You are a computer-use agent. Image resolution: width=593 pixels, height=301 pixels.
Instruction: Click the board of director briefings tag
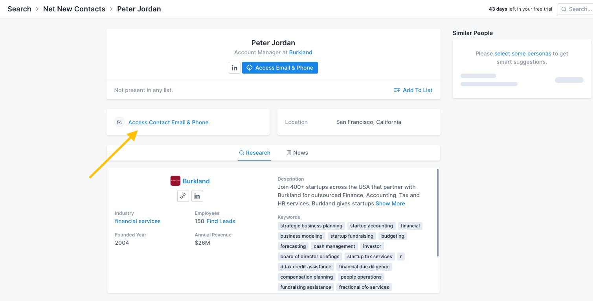(310, 257)
